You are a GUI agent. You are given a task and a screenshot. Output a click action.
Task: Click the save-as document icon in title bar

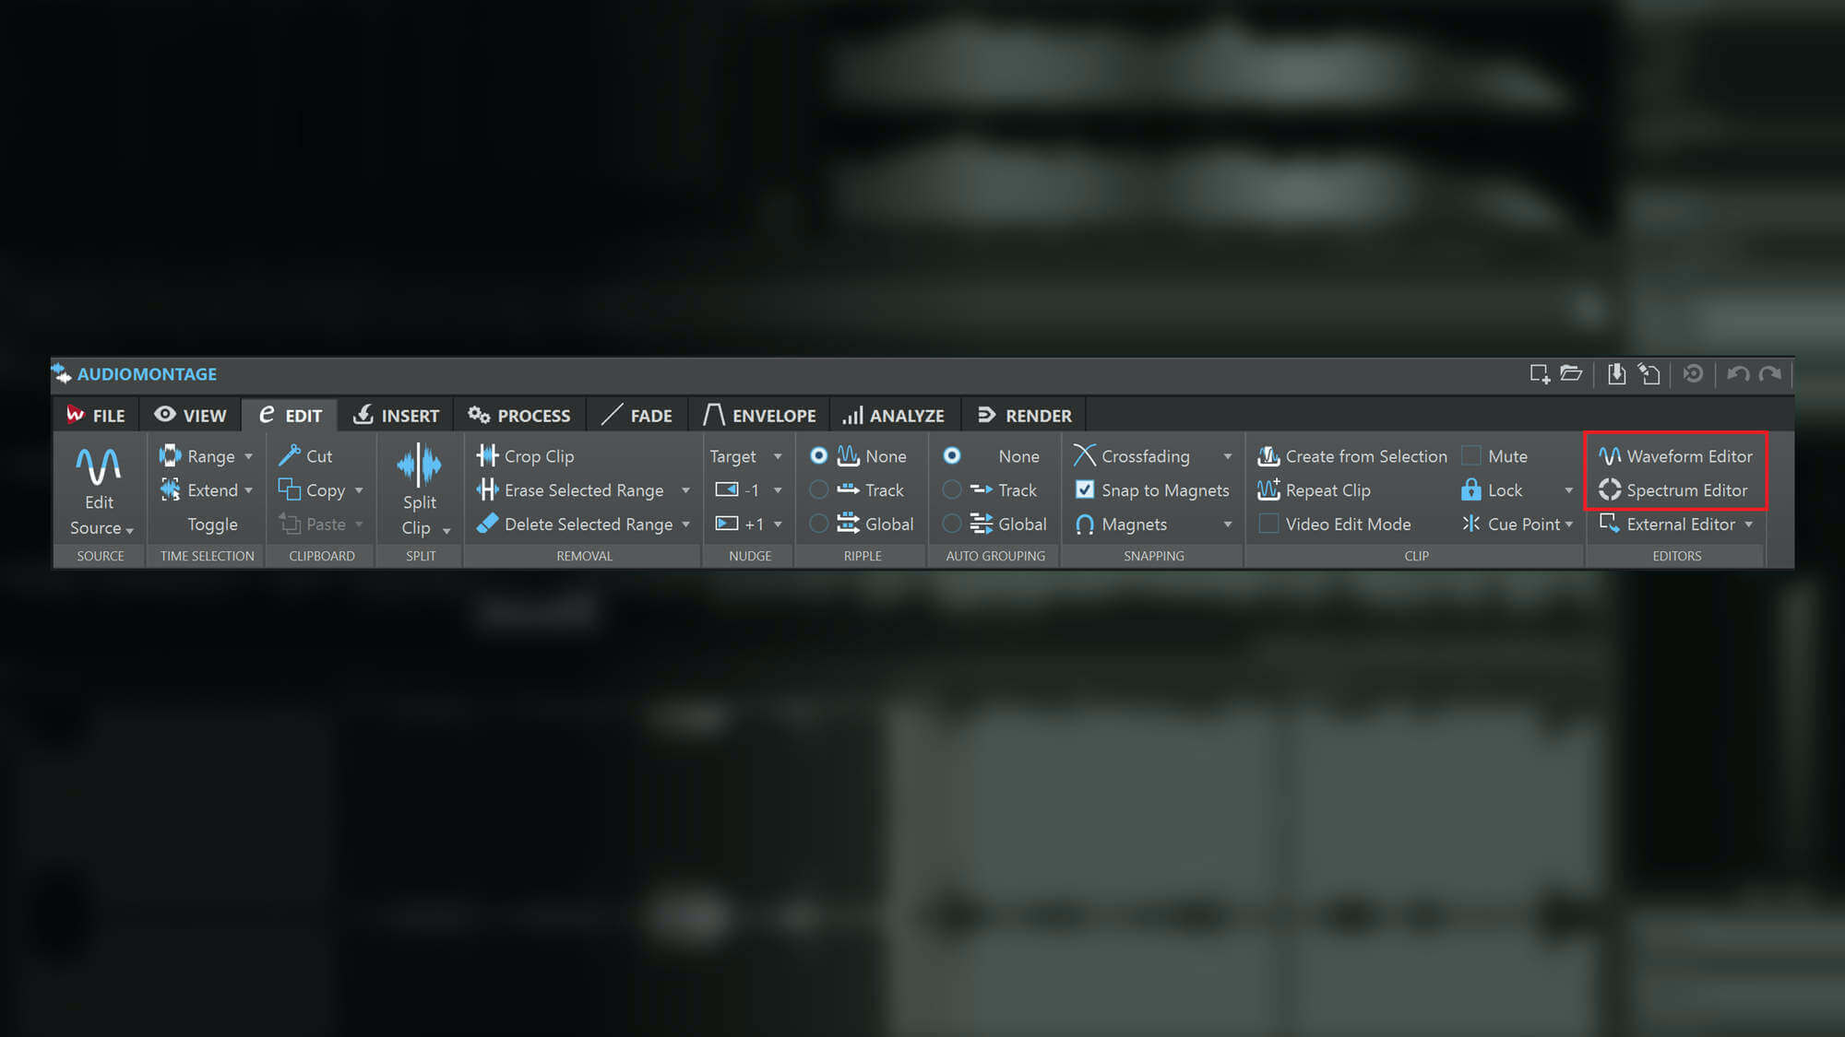pos(1649,373)
